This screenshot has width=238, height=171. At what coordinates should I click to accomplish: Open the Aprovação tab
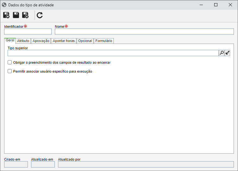click(41, 41)
